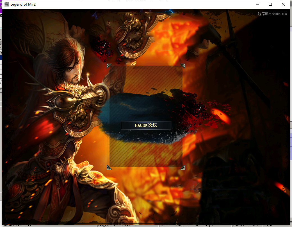Click the bottom-left corner ornament of the panel
292x227 pixels.
(x=109, y=167)
